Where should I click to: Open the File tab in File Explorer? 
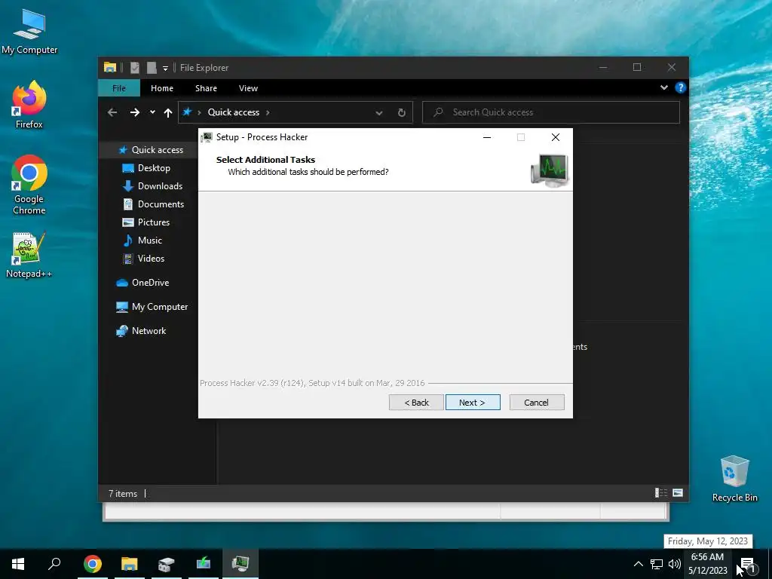(x=119, y=88)
